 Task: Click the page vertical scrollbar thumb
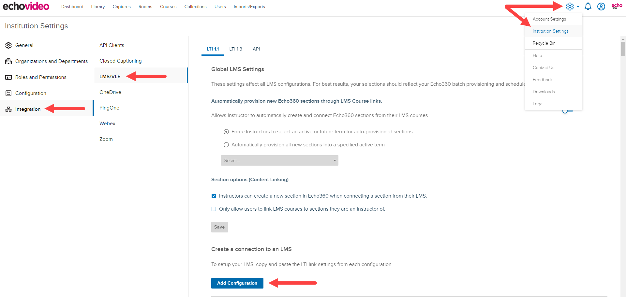point(623,49)
